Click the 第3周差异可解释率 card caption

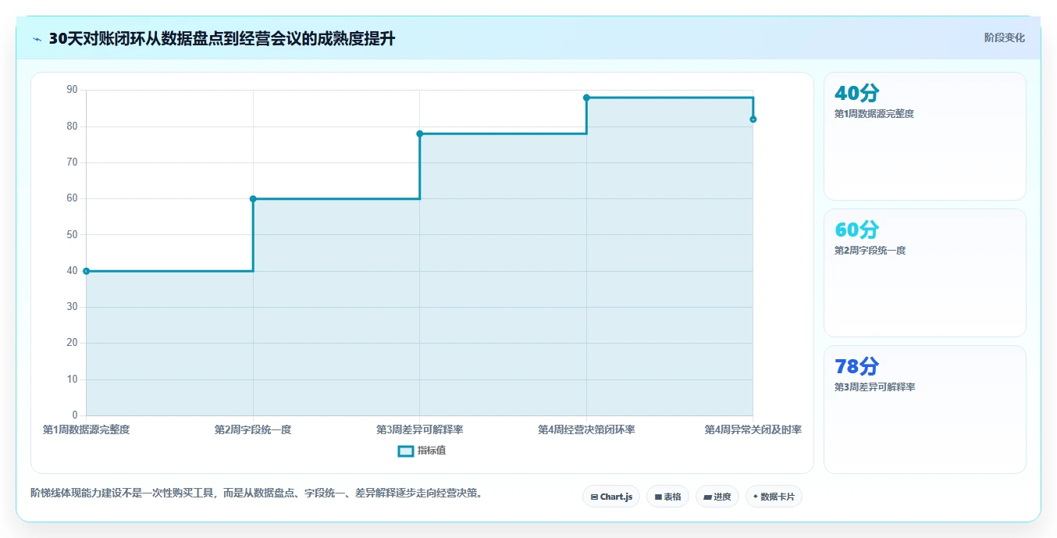point(874,387)
